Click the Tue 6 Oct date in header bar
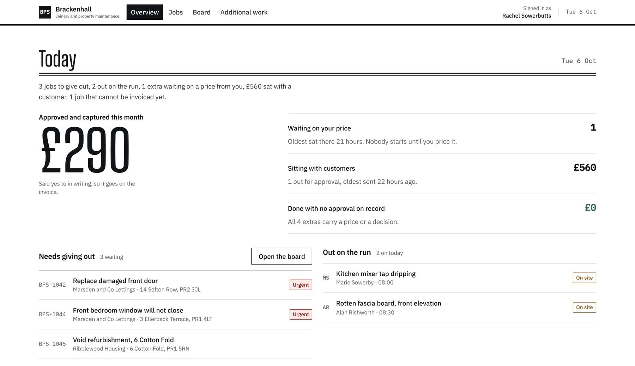 point(581,12)
